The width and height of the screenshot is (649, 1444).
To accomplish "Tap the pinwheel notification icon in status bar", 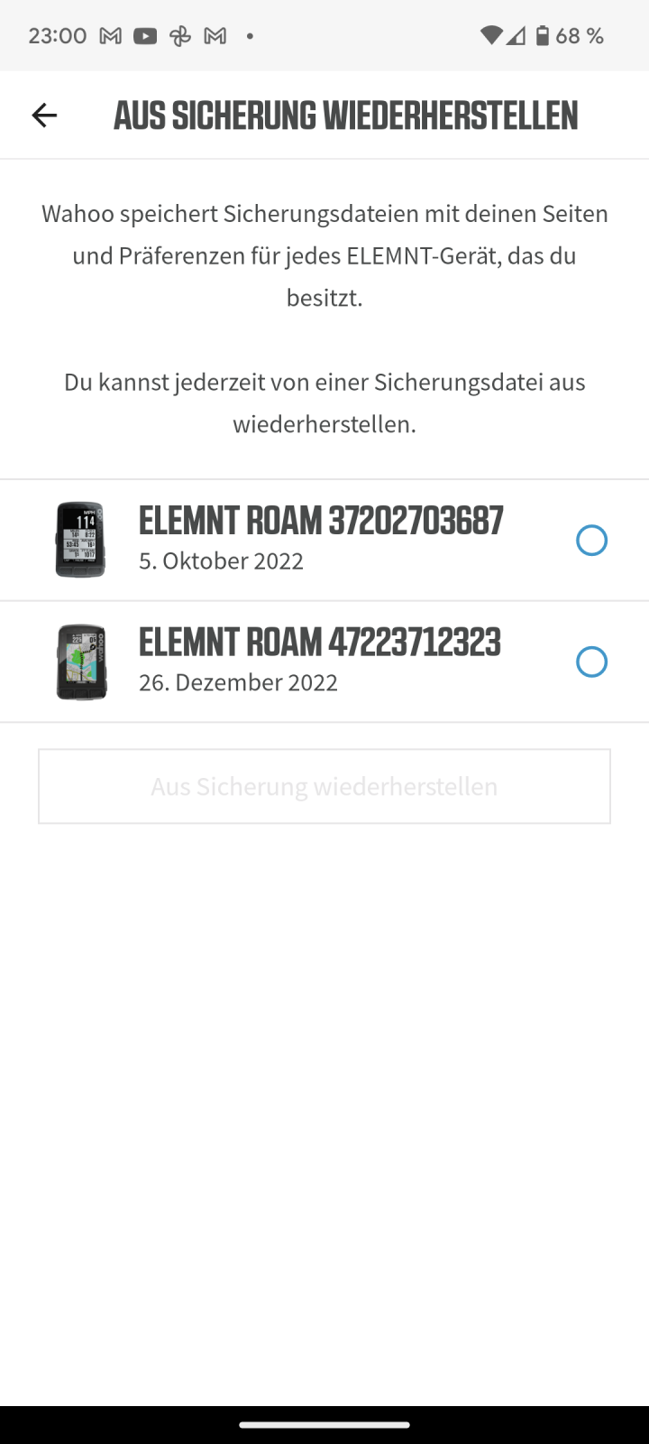I will click(180, 36).
